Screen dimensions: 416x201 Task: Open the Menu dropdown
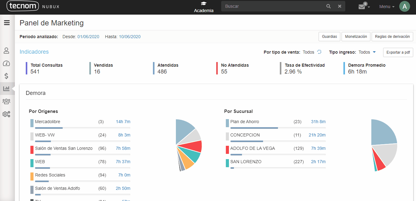tap(387, 7)
